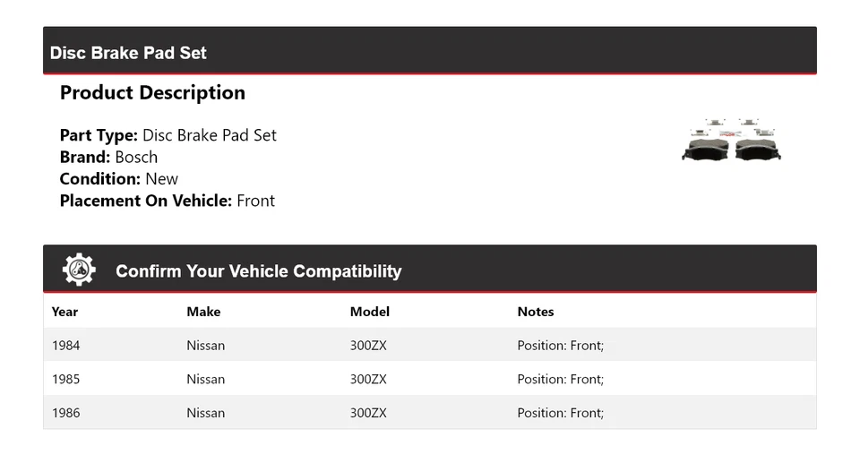Click the Year column header
Image resolution: width=860 pixels, height=463 pixels.
pos(64,312)
